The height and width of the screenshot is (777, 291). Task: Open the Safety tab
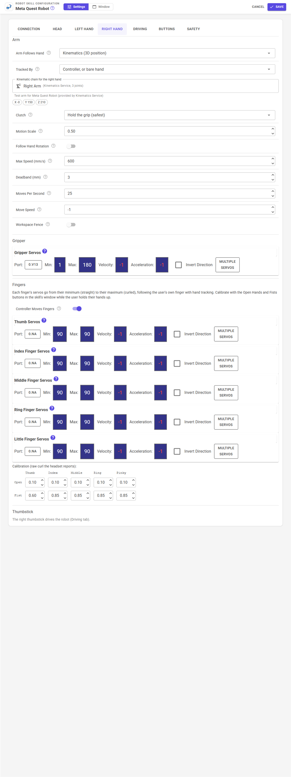[x=194, y=29]
